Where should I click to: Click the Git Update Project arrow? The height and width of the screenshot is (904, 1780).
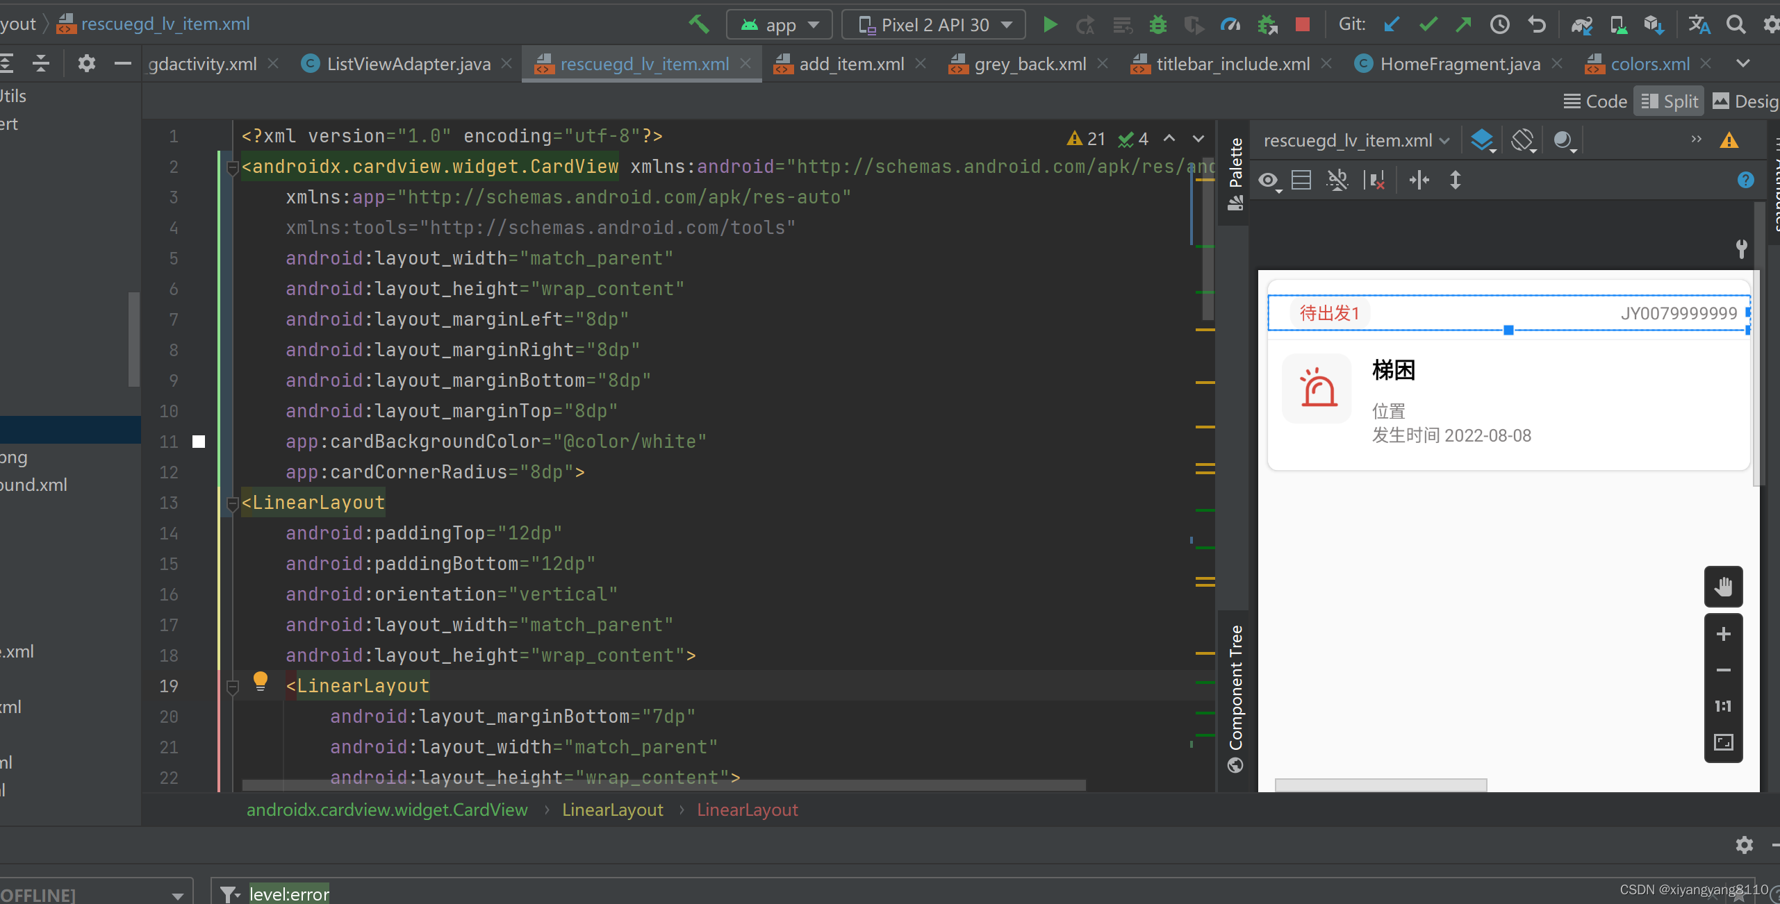1391,25
